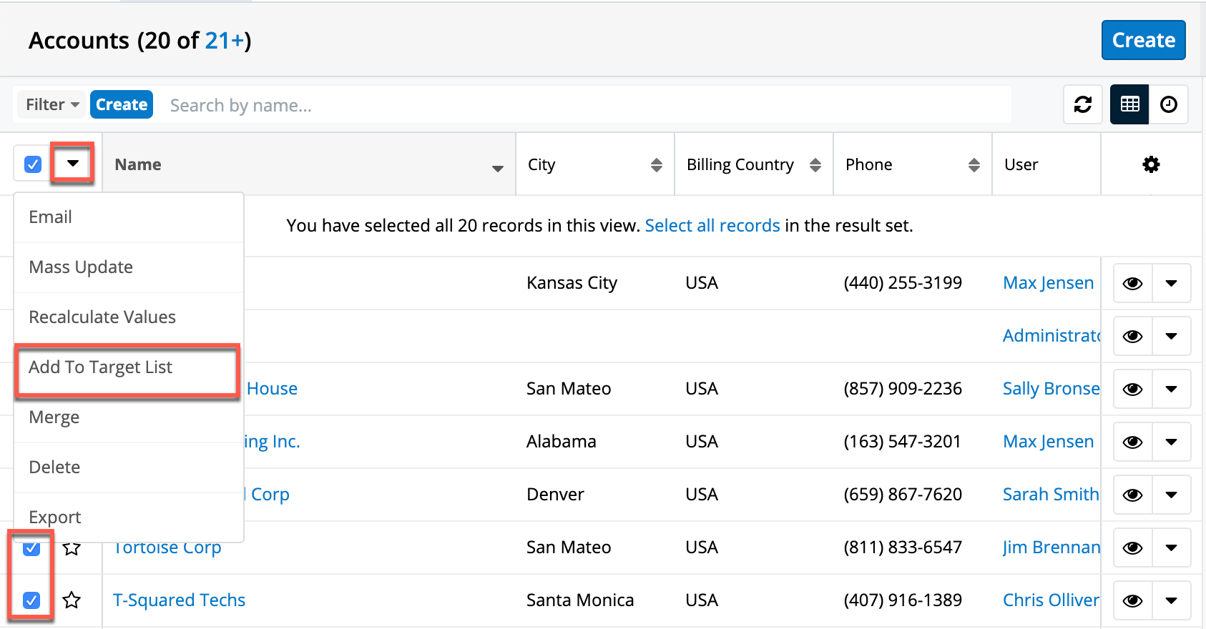
Task: Collapse the mass actions dropdown arrow
Action: 73,164
